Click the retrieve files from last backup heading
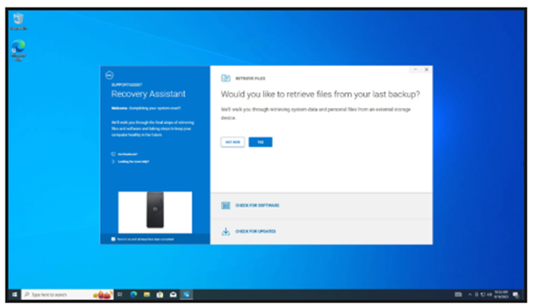 coord(320,95)
